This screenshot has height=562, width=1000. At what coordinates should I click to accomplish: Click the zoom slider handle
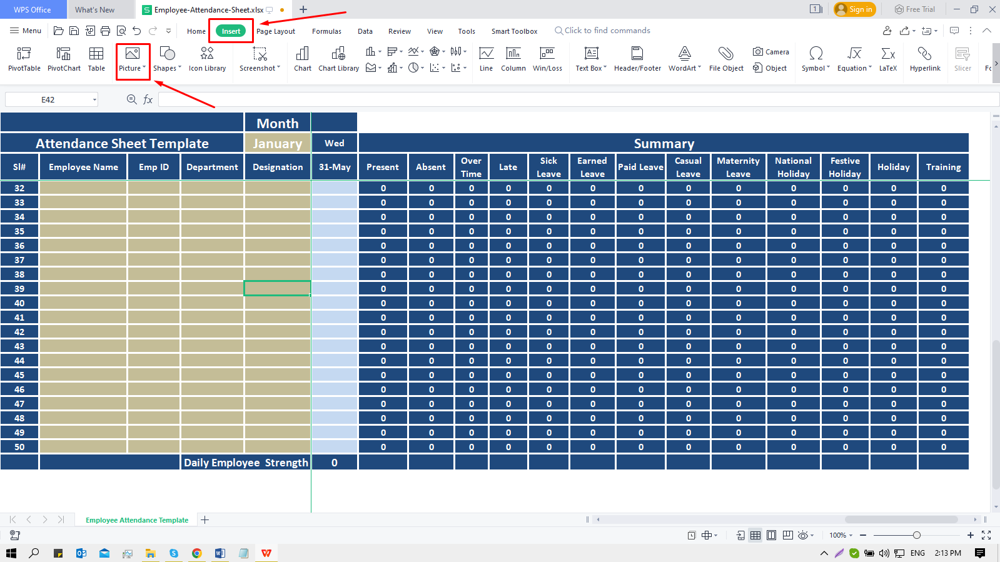pyautogui.click(x=916, y=535)
